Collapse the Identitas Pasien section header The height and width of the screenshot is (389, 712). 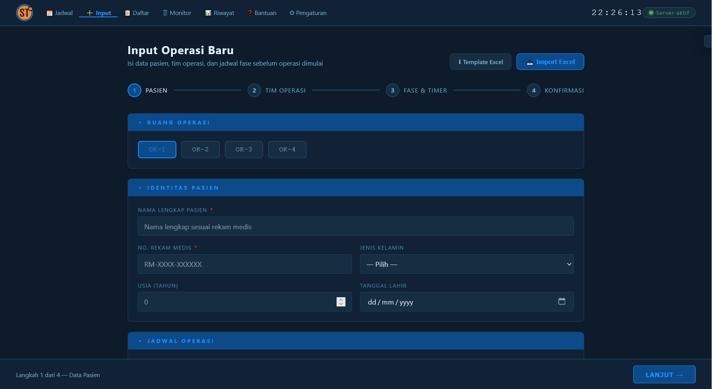356,188
